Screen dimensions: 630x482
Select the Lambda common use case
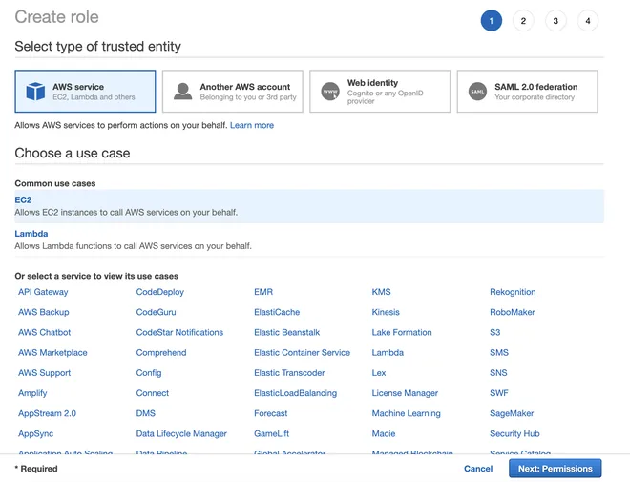(x=309, y=240)
